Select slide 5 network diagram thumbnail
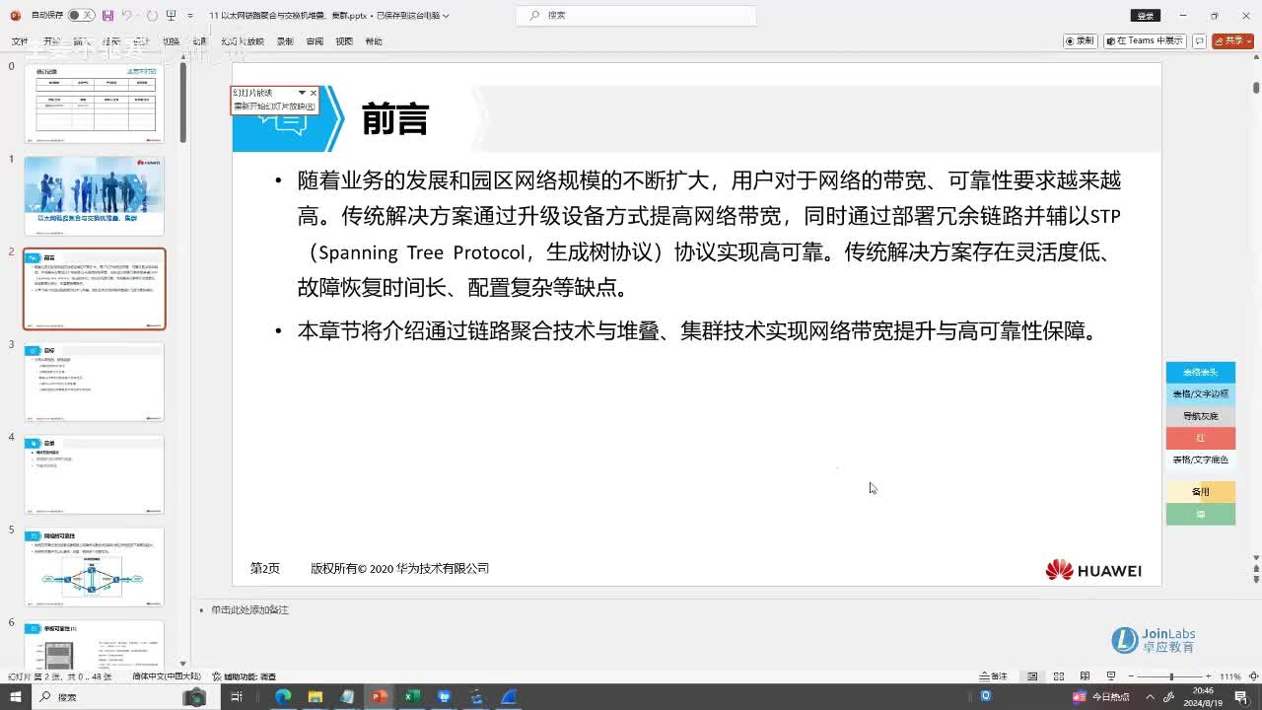 pos(95,567)
